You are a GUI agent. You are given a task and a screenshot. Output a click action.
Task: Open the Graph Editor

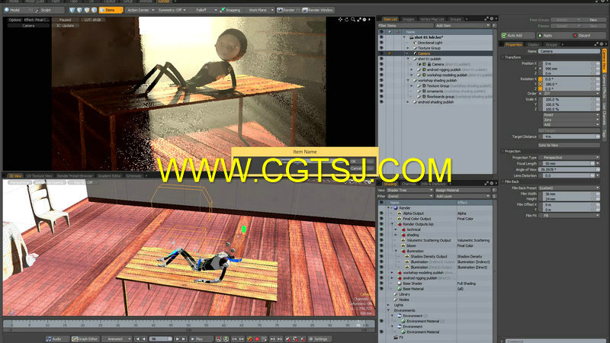click(85, 339)
